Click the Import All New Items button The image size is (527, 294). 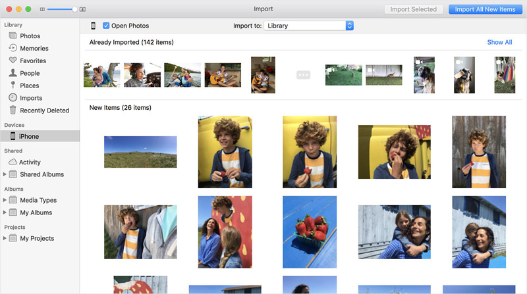tap(485, 9)
